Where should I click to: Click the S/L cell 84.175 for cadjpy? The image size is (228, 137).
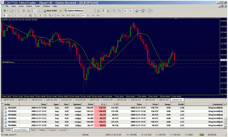[100, 118]
